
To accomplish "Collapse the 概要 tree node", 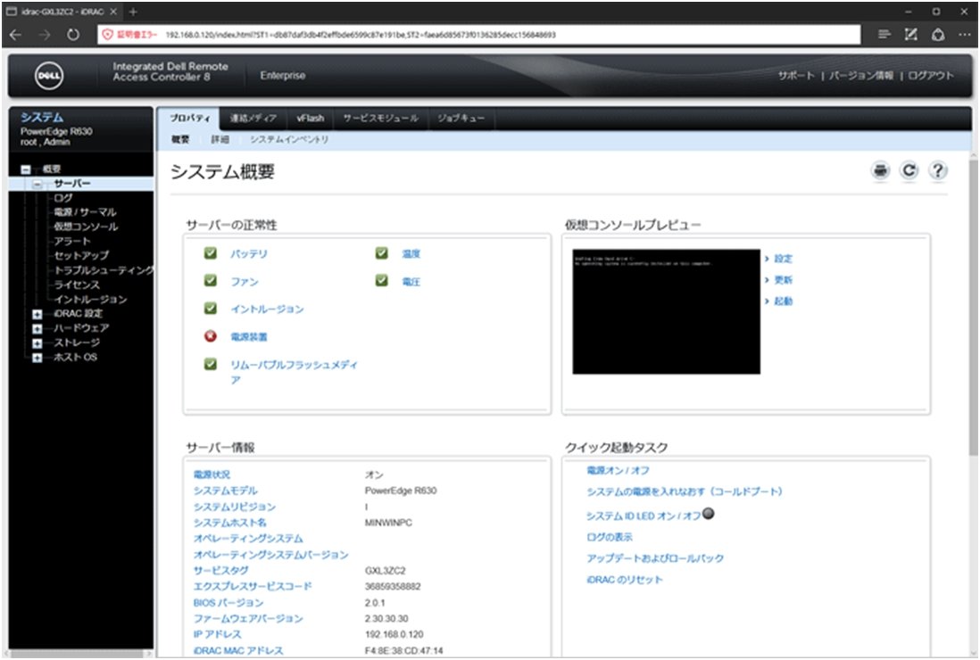I will pos(26,169).
